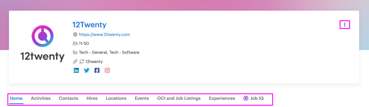Show the Locations tab
The image size is (369, 107).
(x=116, y=98)
